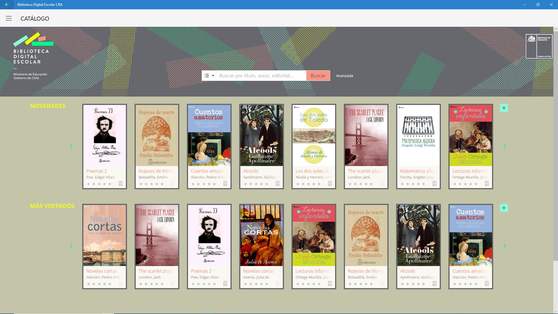Click document icon on Poemas 2 in Novedades

(x=121, y=183)
